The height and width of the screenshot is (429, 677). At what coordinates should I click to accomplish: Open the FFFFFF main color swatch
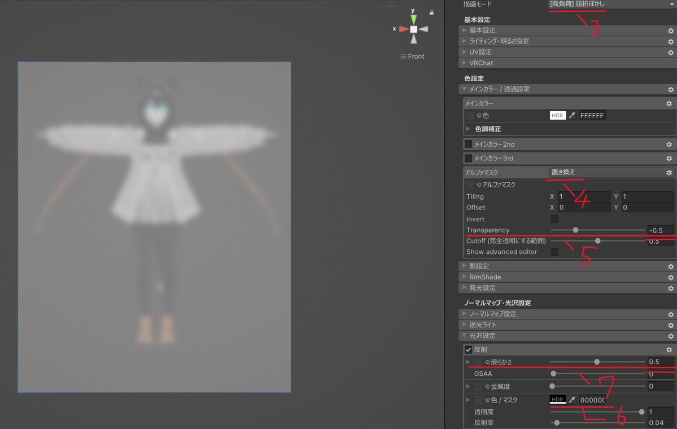pos(592,115)
